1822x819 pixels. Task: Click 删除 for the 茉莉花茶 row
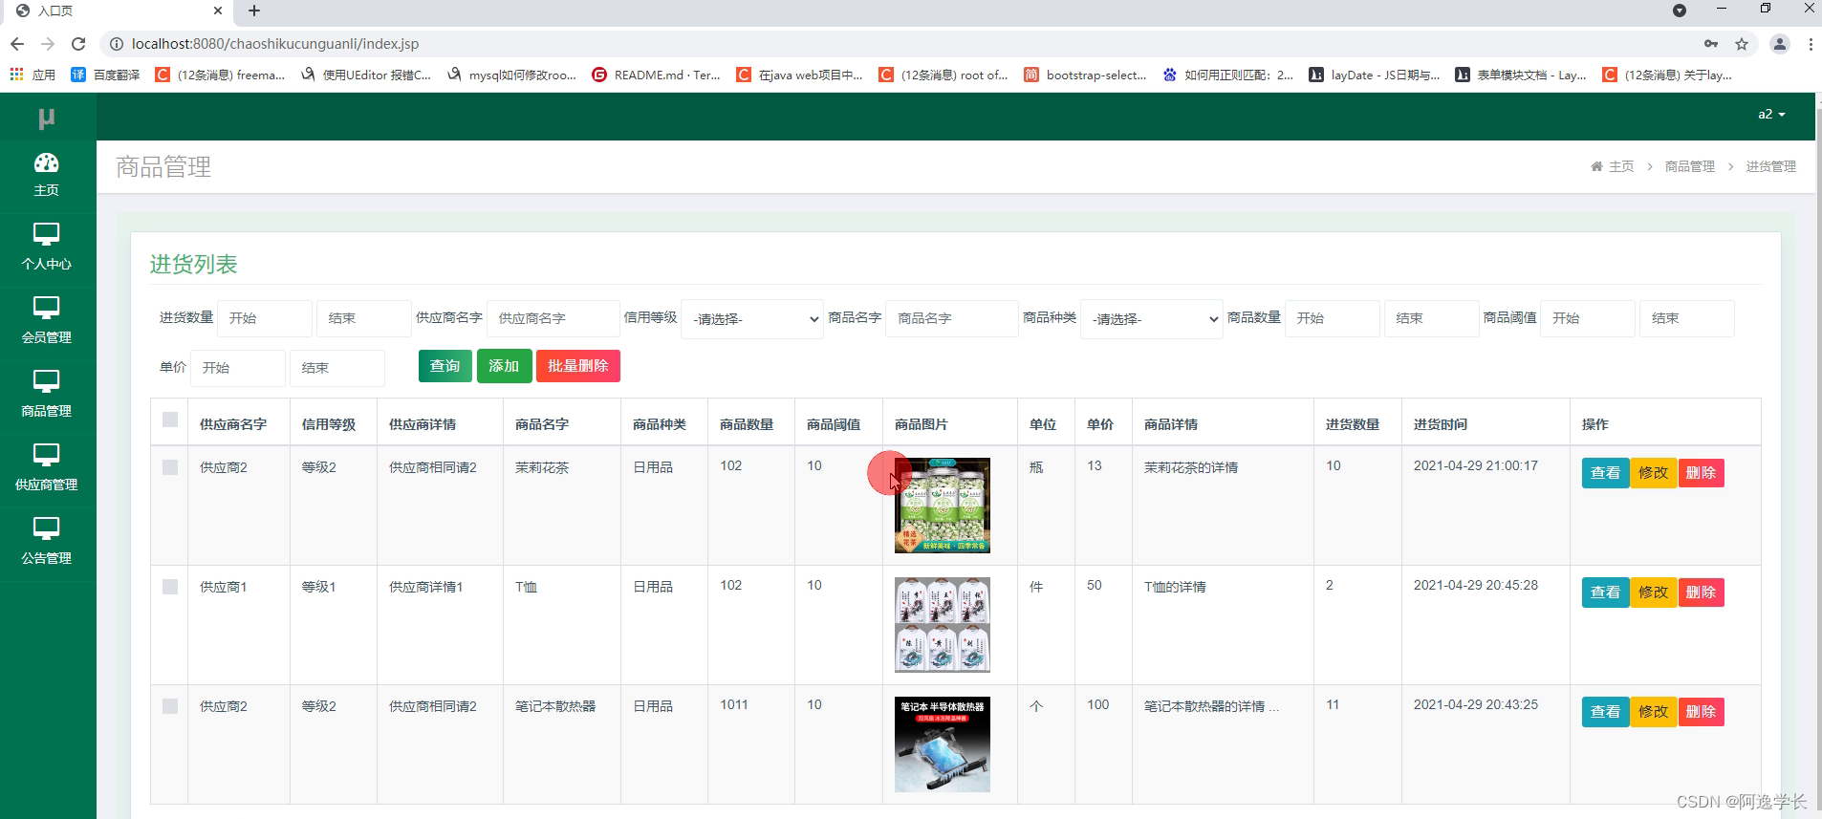click(x=1701, y=473)
